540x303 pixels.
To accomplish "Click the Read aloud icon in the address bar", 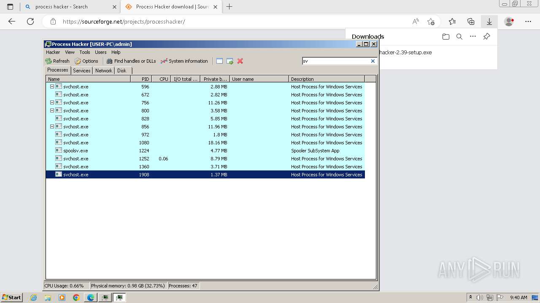I will tap(416, 21).
